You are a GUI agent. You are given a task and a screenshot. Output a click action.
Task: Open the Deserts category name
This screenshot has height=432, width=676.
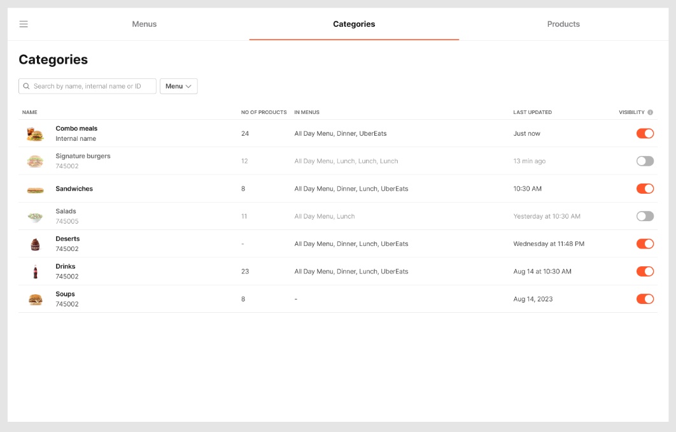click(x=67, y=239)
